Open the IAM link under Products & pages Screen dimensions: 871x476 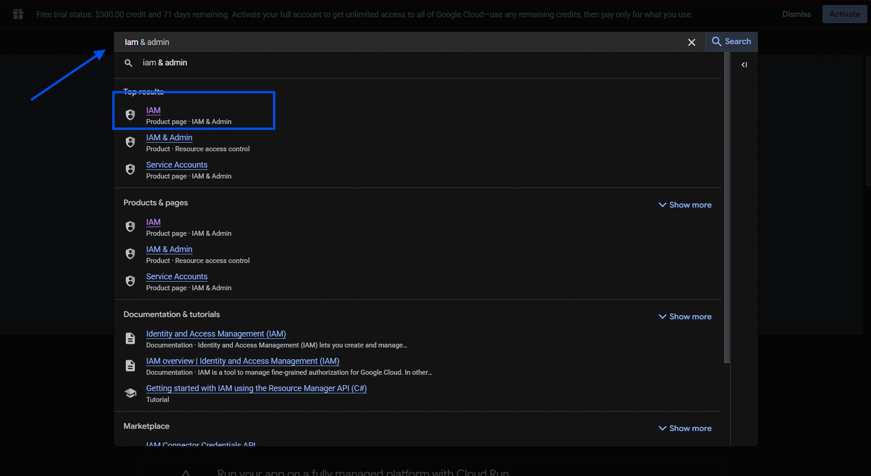153,222
